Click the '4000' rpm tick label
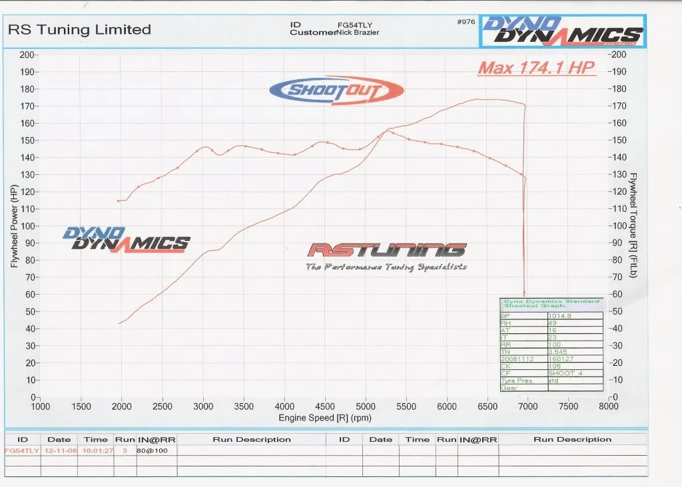The height and width of the screenshot is (487, 682). pos(284,406)
